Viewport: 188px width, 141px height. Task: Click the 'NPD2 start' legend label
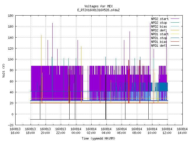[160, 19]
